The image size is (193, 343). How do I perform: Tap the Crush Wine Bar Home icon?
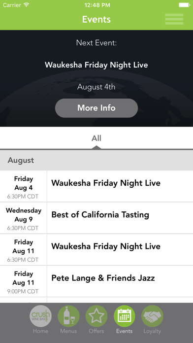click(x=41, y=316)
